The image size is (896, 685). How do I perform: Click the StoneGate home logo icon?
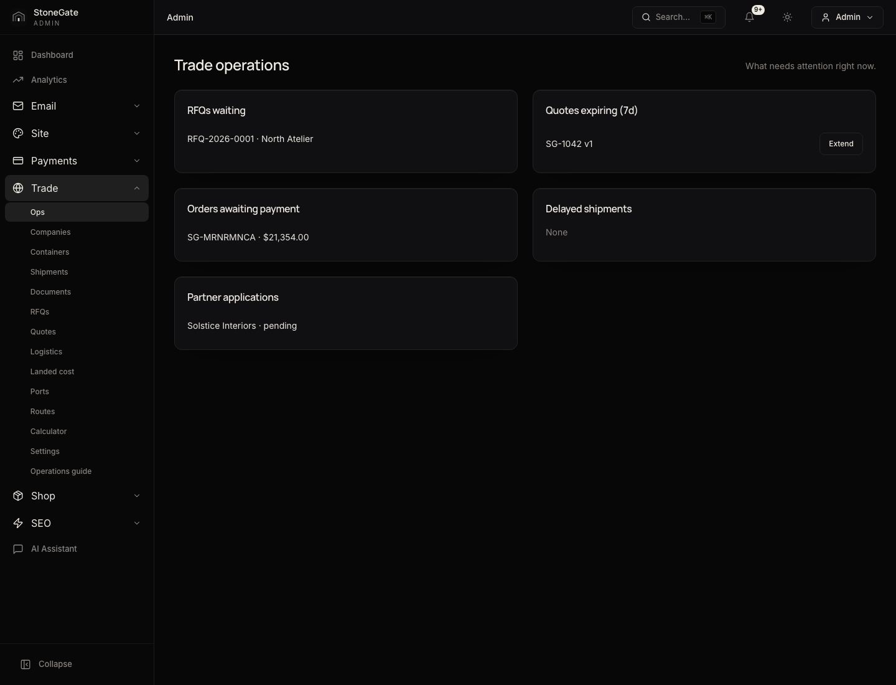coord(19,17)
